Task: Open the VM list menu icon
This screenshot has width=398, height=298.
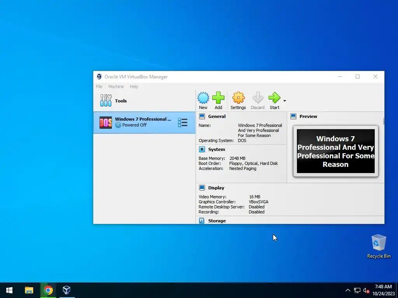Action: pos(183,123)
